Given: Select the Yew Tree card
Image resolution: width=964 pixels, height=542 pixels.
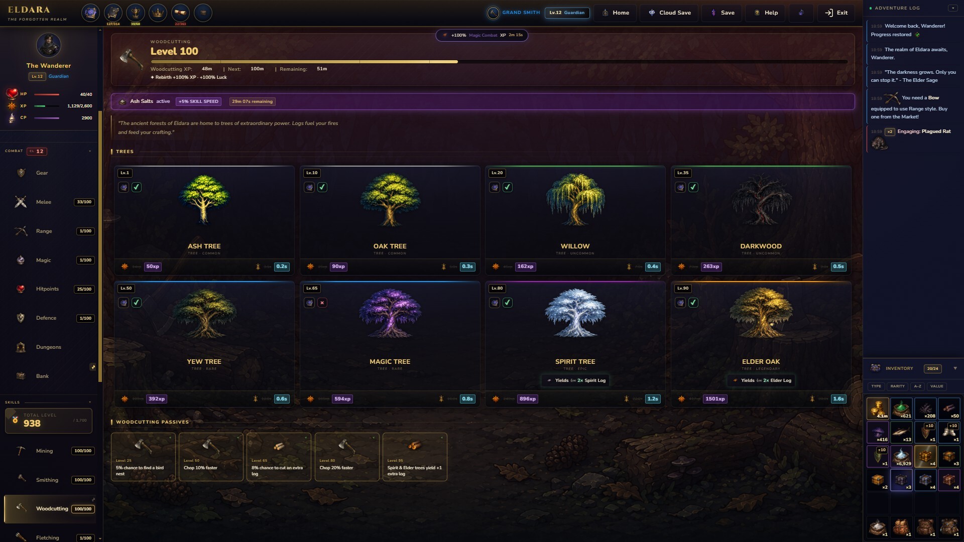Looking at the screenshot, I should coord(204,344).
